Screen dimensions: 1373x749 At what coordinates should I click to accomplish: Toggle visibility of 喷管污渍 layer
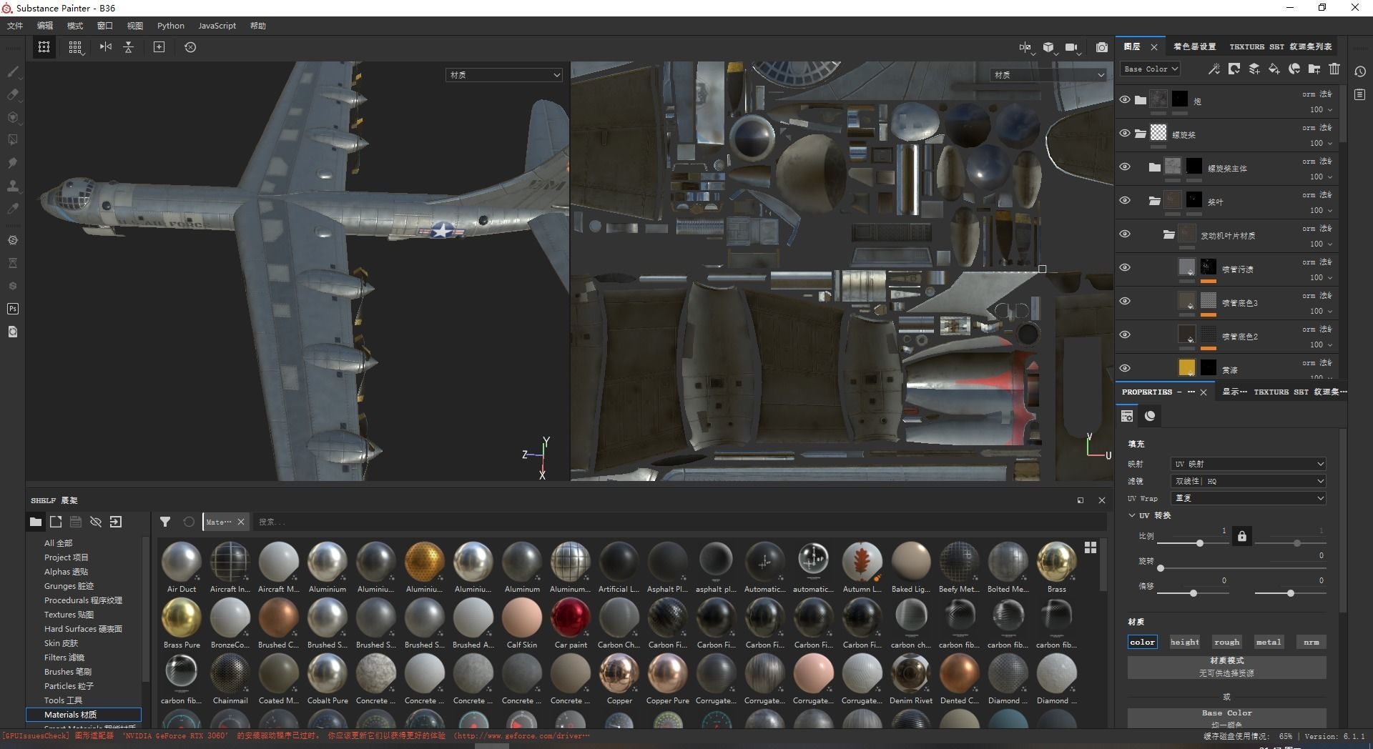[1125, 268]
